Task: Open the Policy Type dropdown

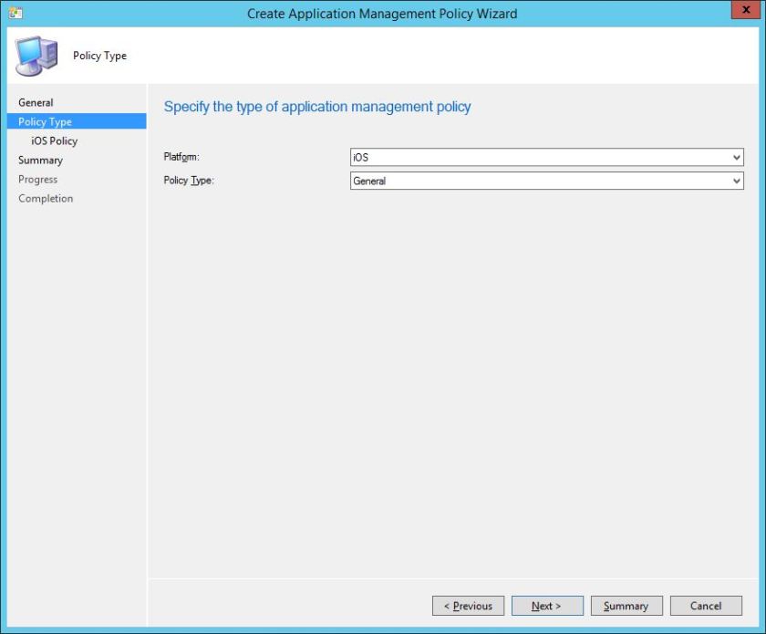Action: (545, 181)
